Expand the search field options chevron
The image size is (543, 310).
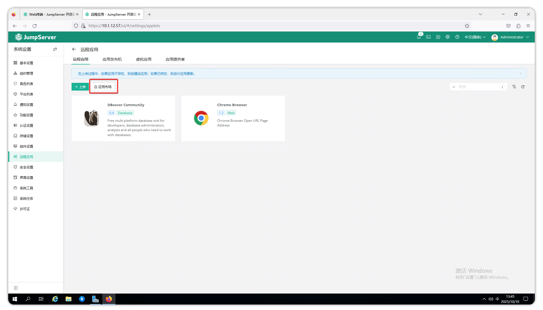click(x=454, y=87)
